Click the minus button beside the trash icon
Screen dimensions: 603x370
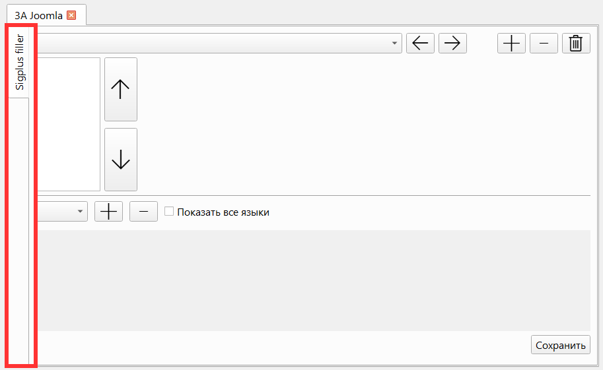pos(544,43)
